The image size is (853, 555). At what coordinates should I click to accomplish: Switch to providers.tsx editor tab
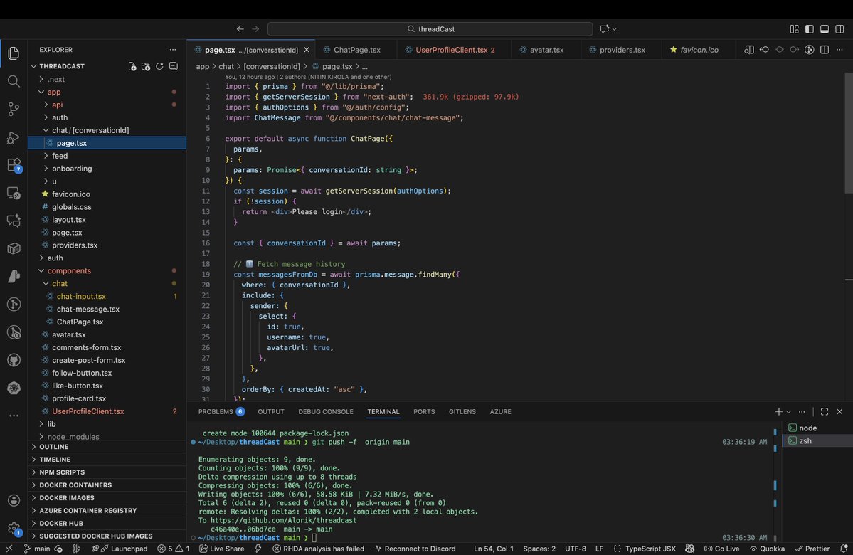tap(622, 50)
